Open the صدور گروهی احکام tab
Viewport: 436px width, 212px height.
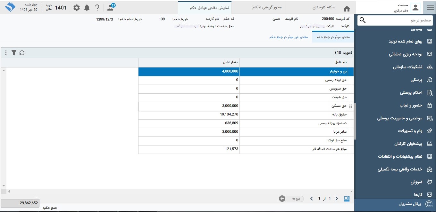pyautogui.click(x=267, y=7)
